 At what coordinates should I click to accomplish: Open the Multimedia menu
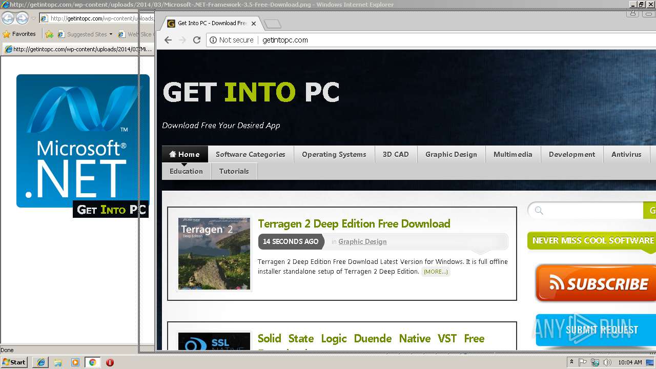(513, 154)
